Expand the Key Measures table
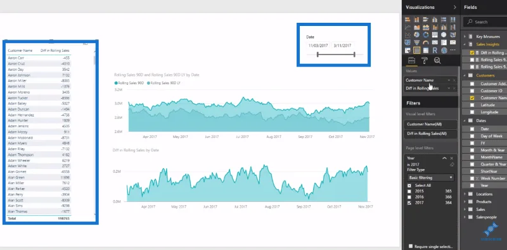Screen dimensions: 507x250 [465, 37]
